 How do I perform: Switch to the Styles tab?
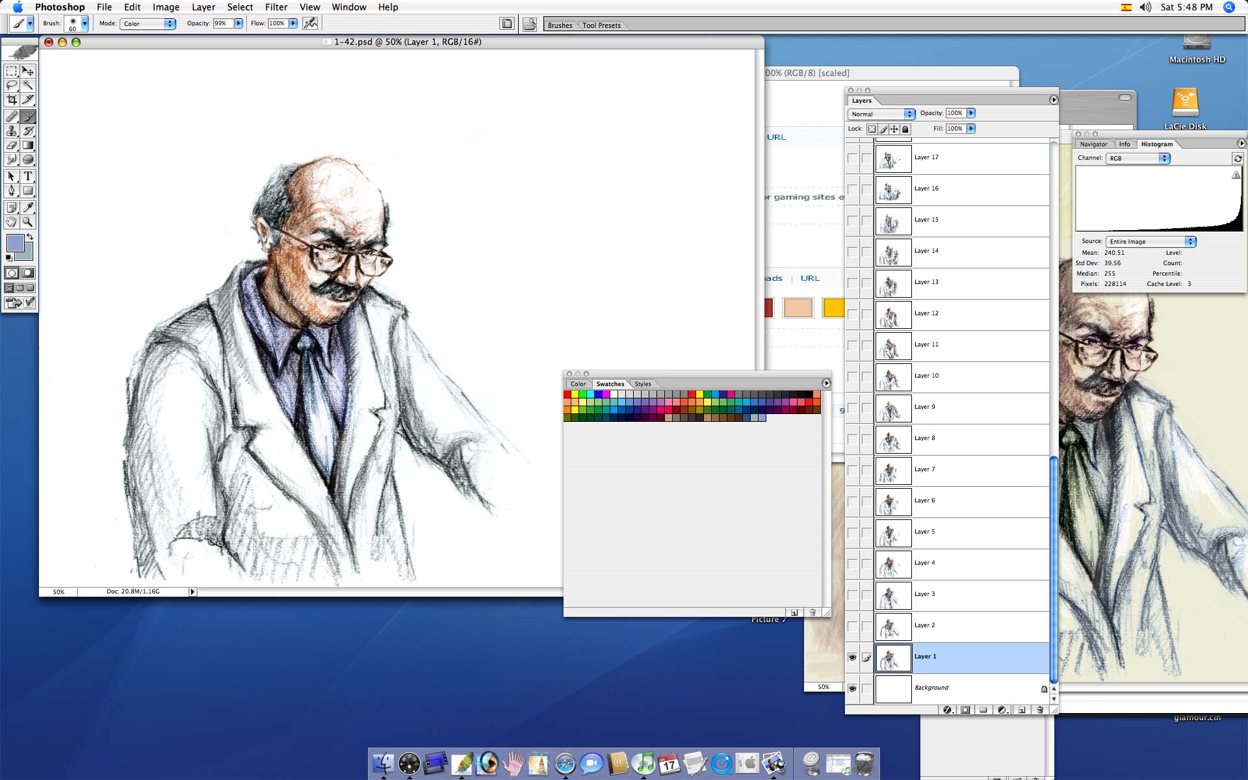(643, 384)
